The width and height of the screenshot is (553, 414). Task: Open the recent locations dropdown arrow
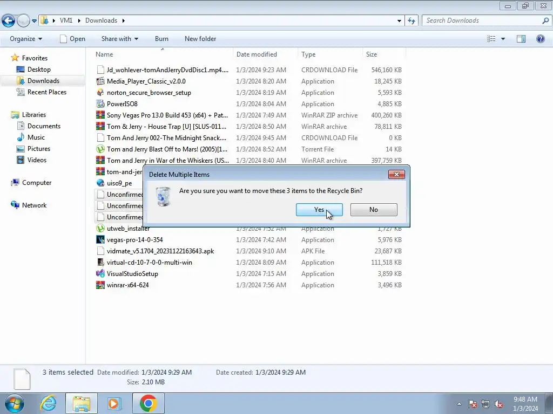tap(34, 21)
